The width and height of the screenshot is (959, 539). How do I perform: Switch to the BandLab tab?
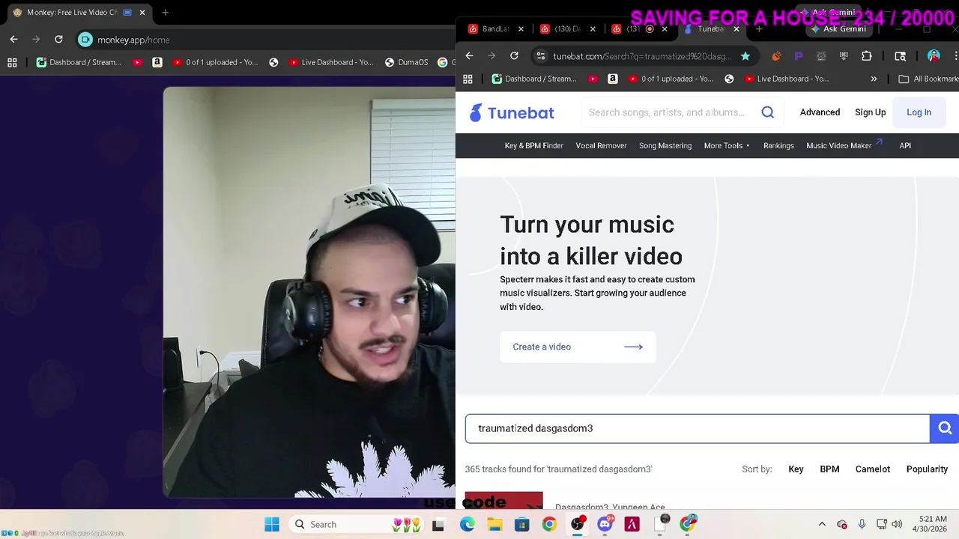click(494, 29)
